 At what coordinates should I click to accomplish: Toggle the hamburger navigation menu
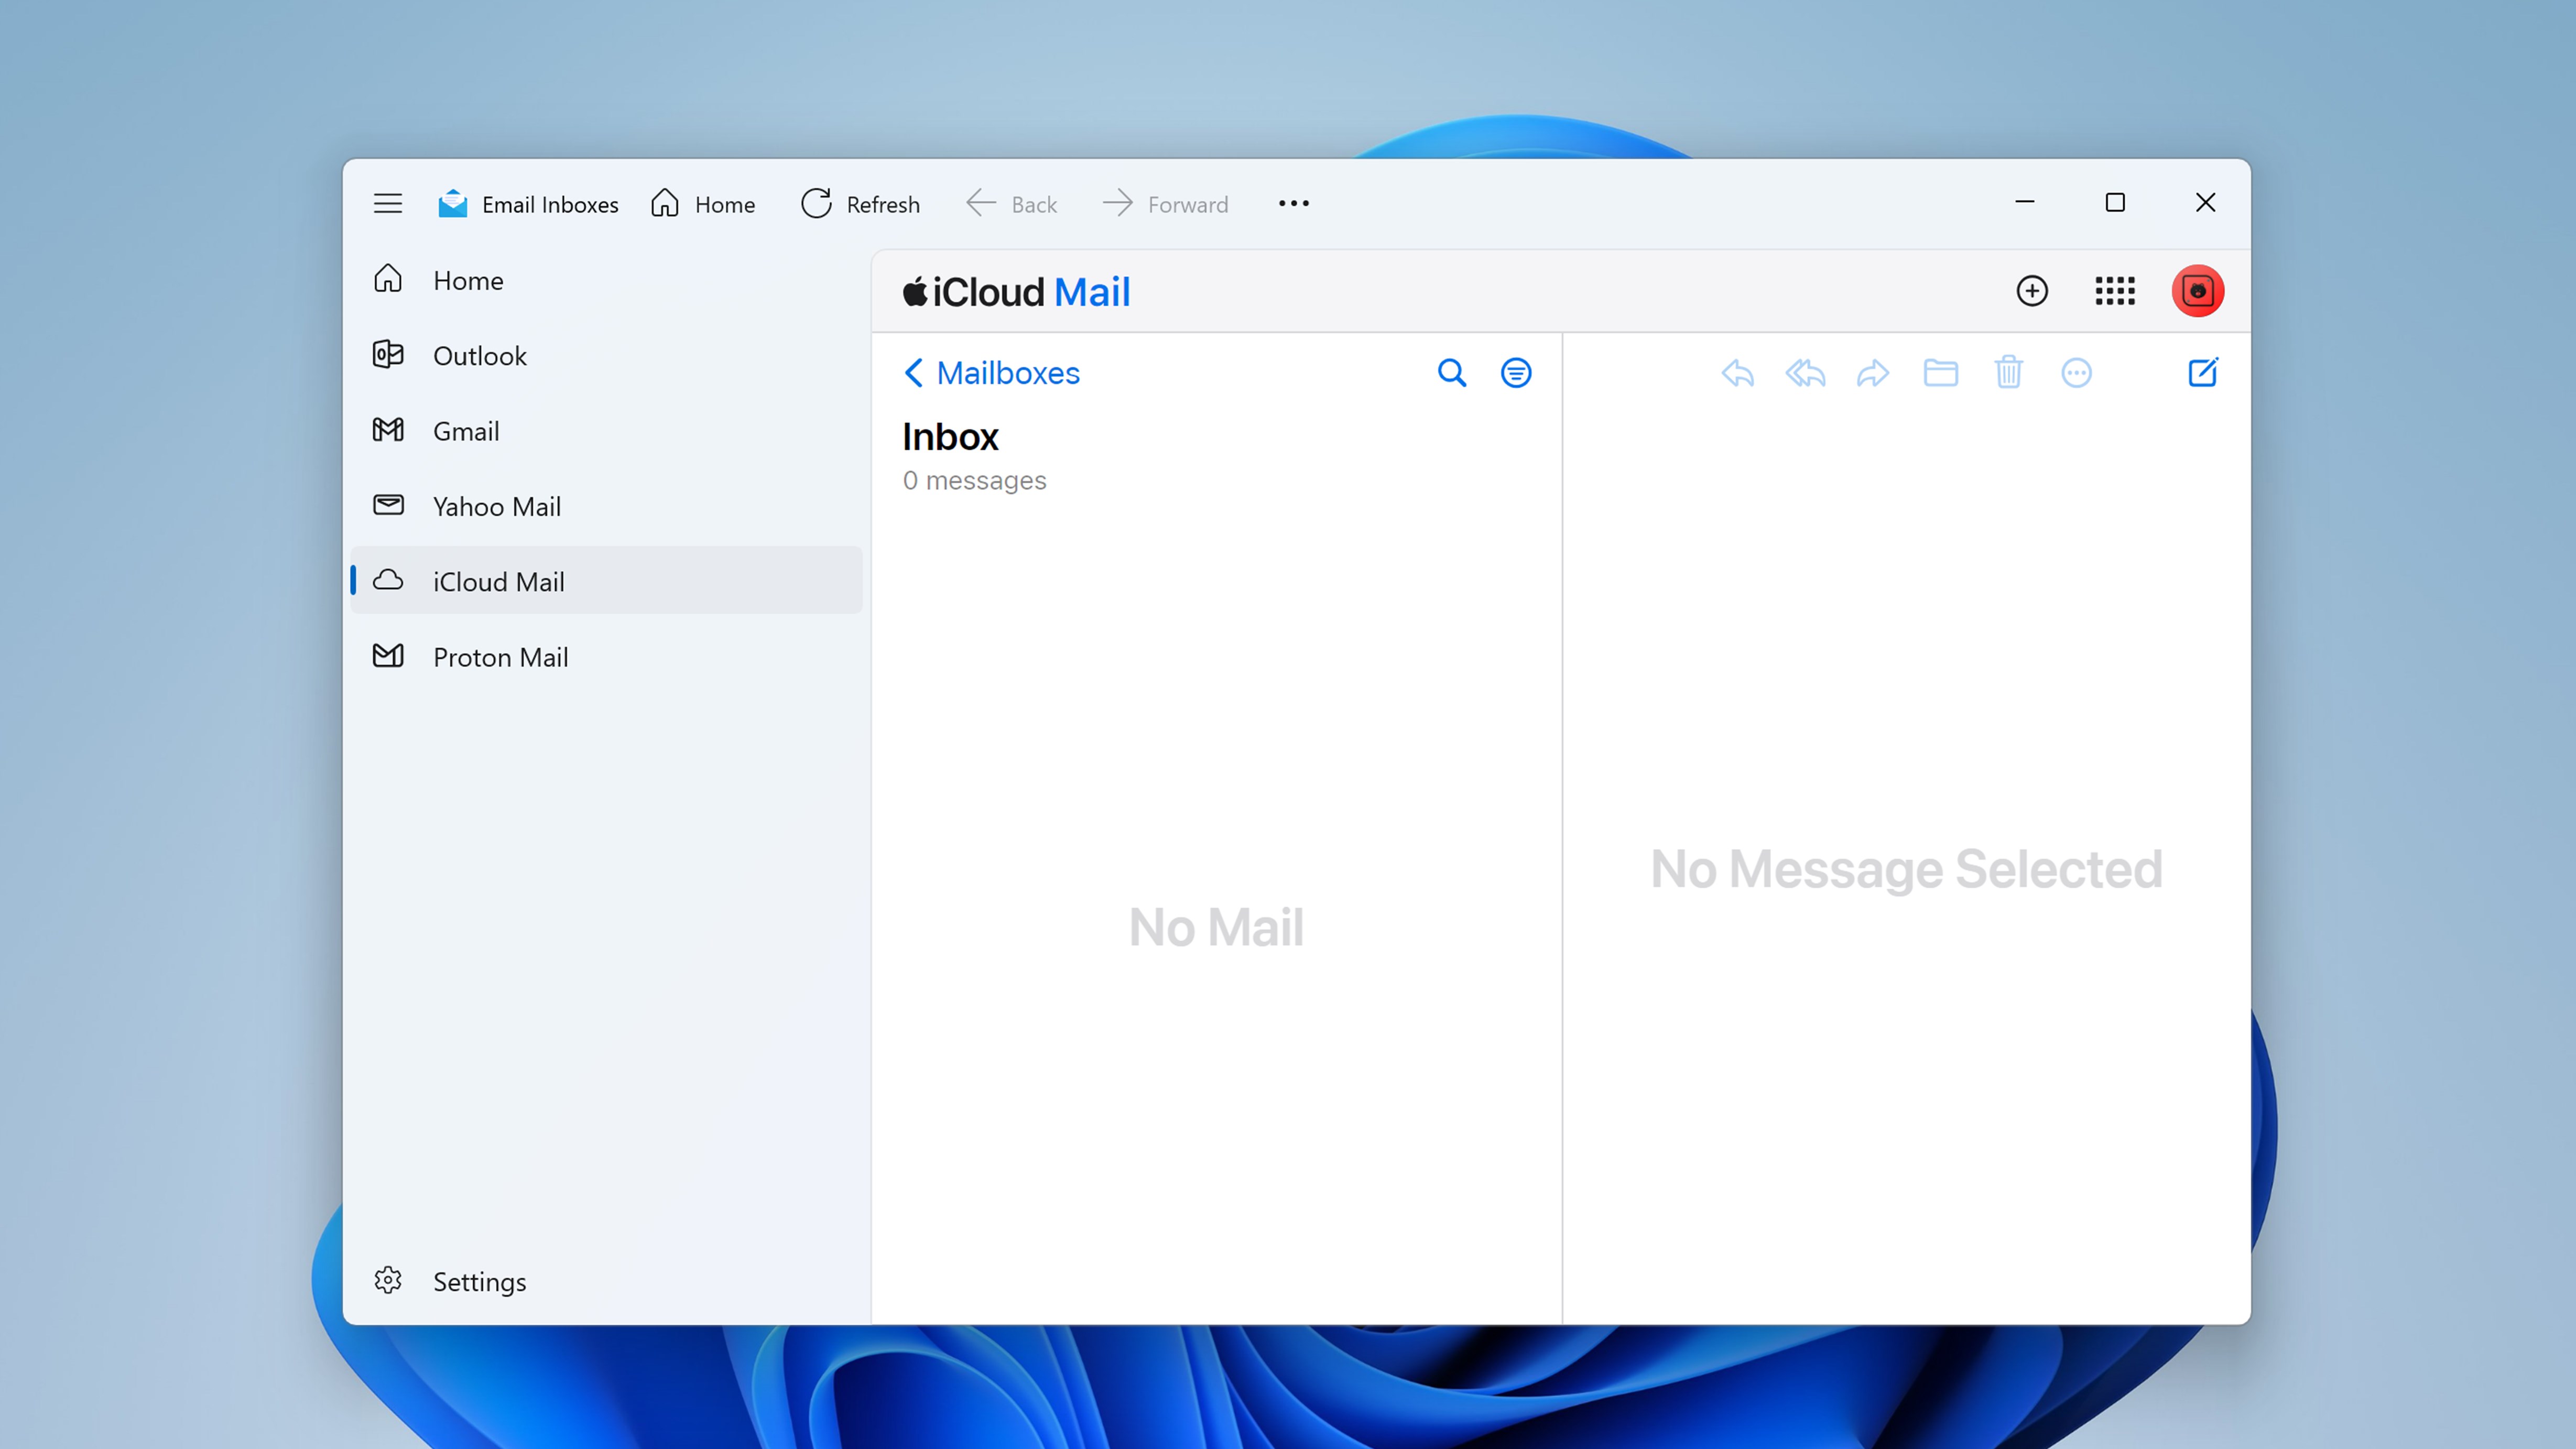[x=388, y=204]
